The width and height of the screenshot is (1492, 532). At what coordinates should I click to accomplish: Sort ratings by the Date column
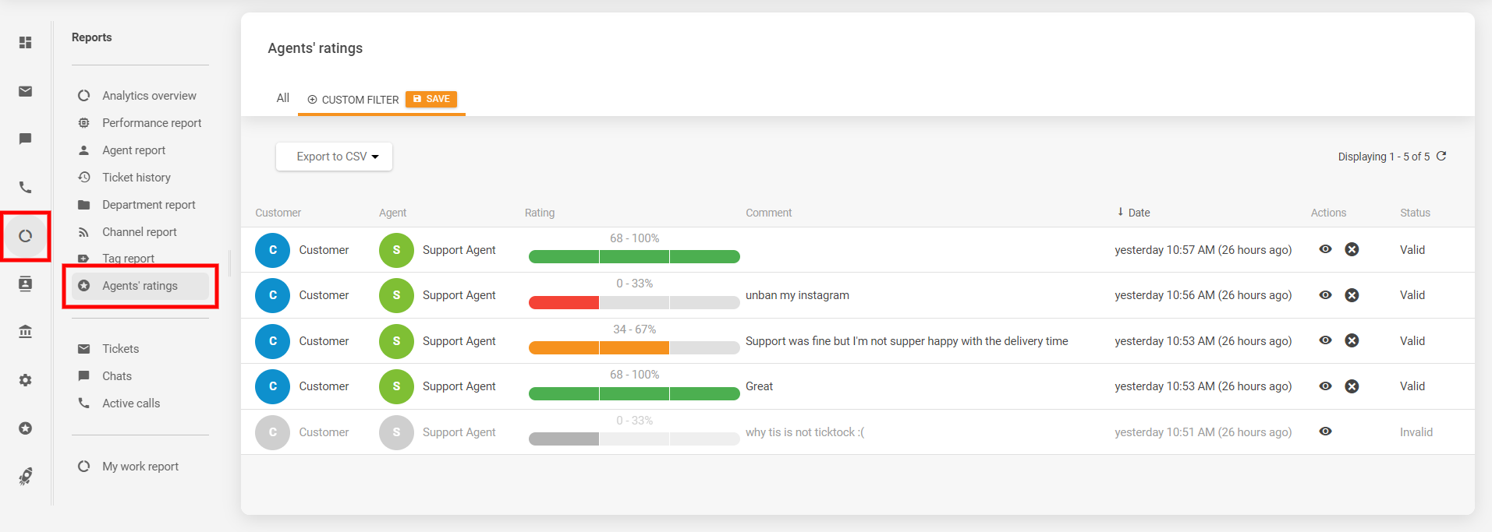click(1138, 213)
